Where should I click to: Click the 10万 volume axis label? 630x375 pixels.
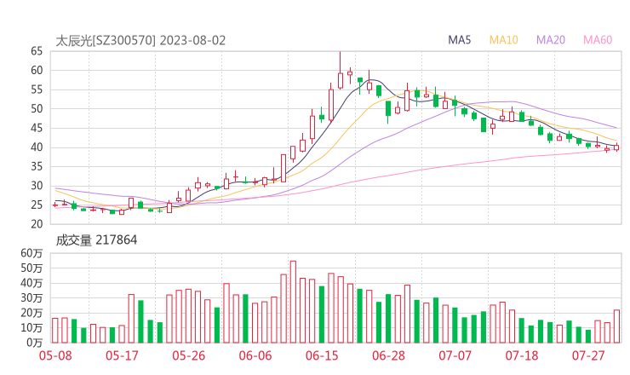[x=31, y=327]
